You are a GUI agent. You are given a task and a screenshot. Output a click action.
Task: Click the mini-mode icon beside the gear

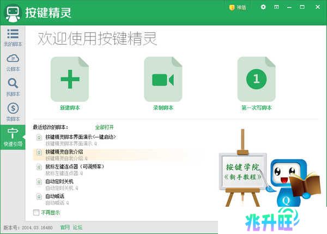point(276,7)
